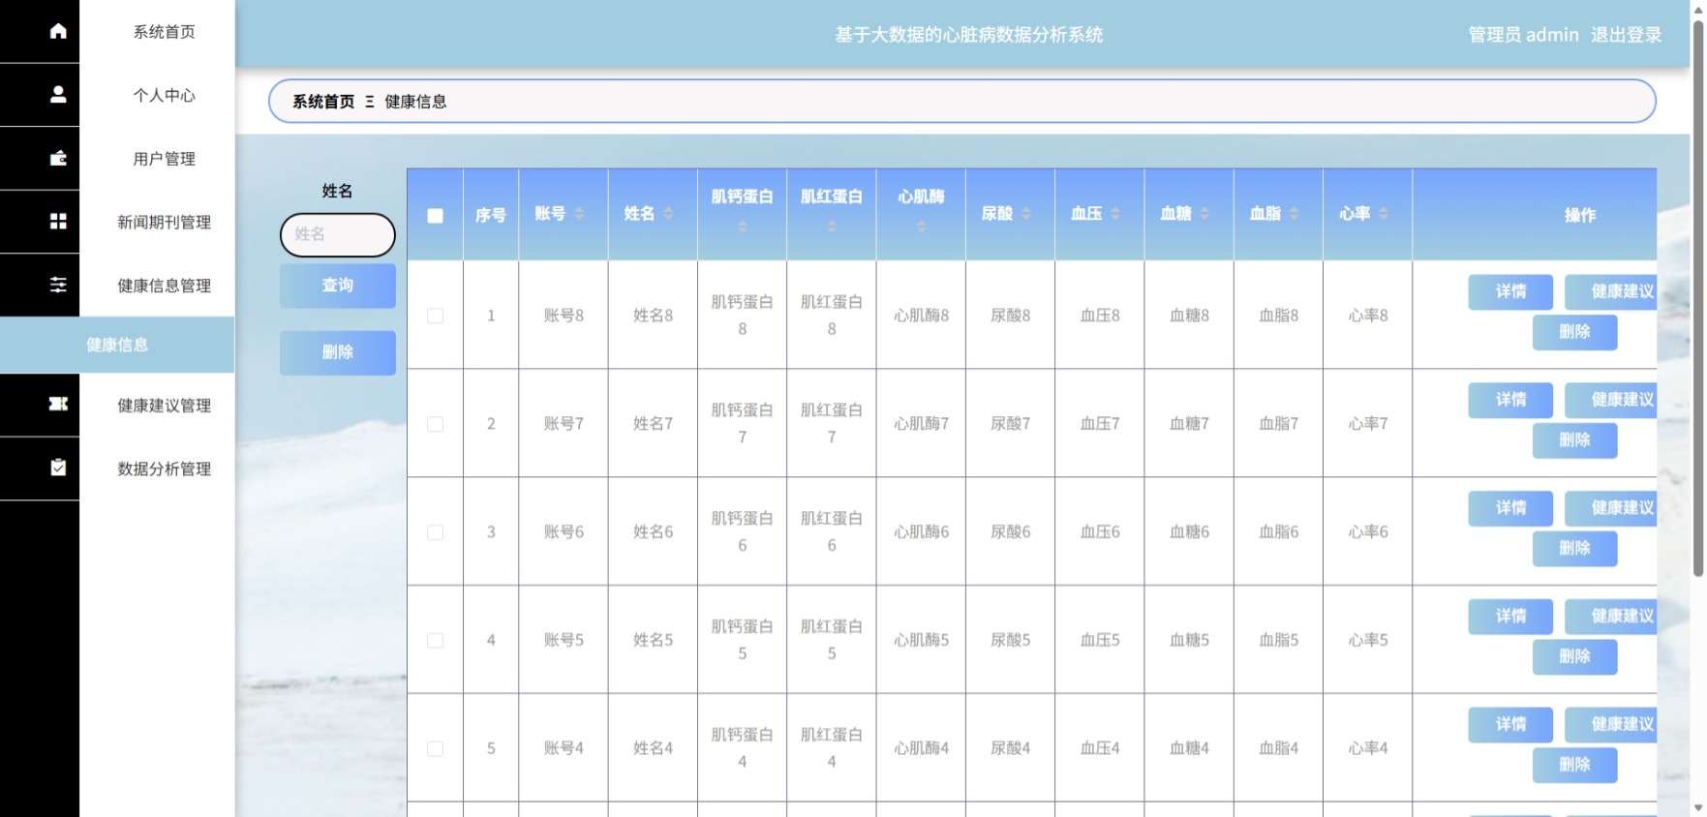
Task: Click the 退出登录 logout link
Action: tap(1626, 35)
